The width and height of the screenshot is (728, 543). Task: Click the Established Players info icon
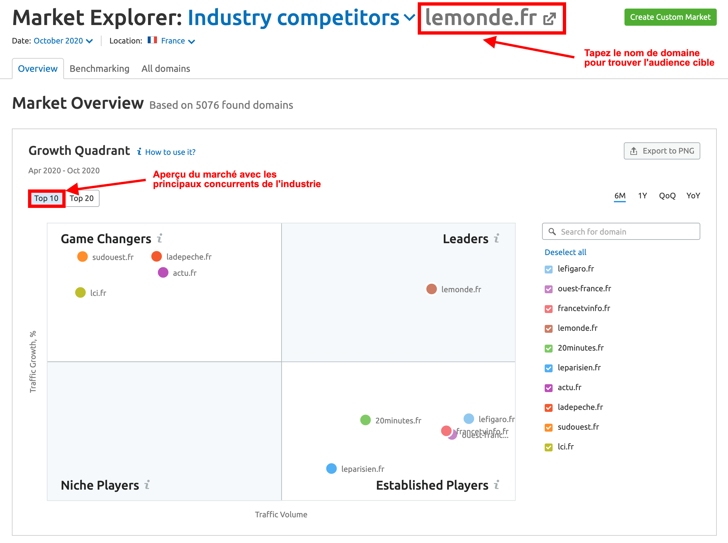(x=497, y=485)
